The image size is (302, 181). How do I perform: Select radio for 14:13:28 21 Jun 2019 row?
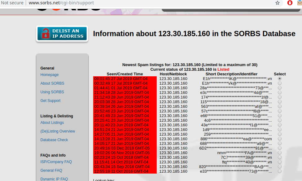(x=280, y=139)
